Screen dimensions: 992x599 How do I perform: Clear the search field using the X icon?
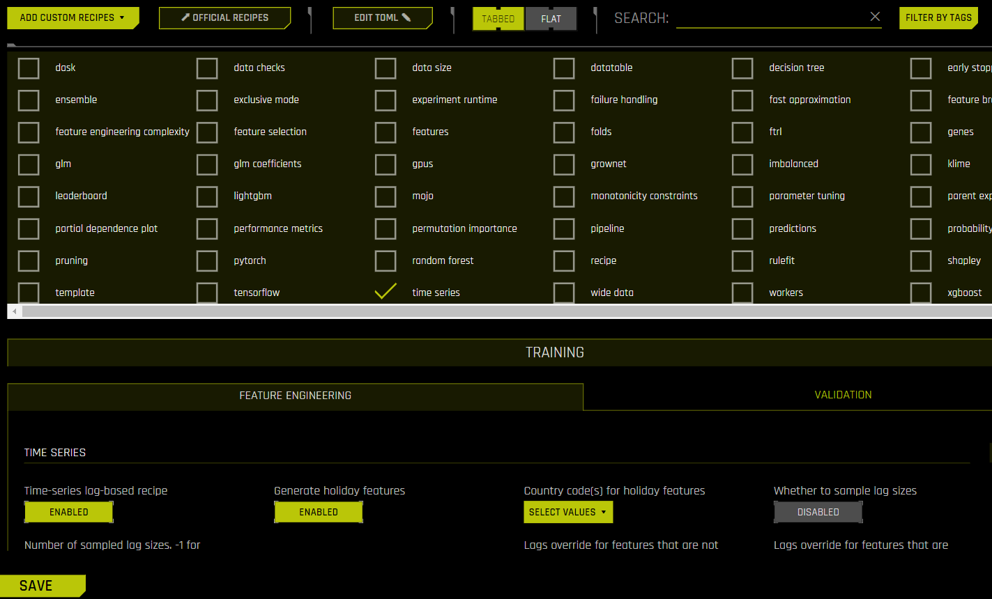tap(875, 16)
